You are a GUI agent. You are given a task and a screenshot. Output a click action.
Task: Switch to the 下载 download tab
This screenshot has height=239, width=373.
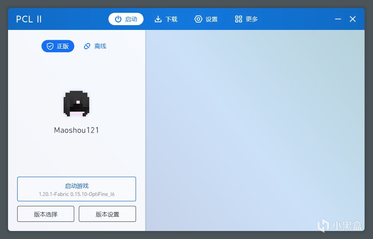[166, 19]
